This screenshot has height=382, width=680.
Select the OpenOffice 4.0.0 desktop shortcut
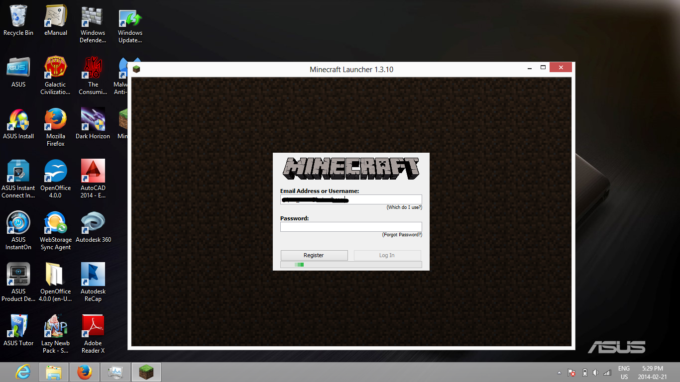point(56,179)
